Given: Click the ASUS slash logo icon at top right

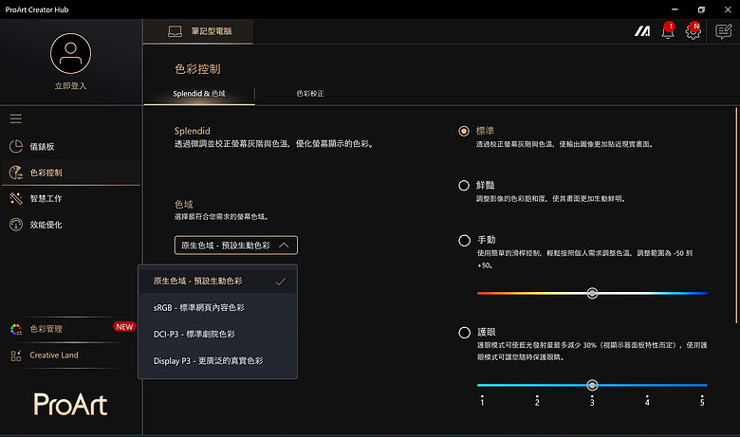Looking at the screenshot, I should click(642, 31).
